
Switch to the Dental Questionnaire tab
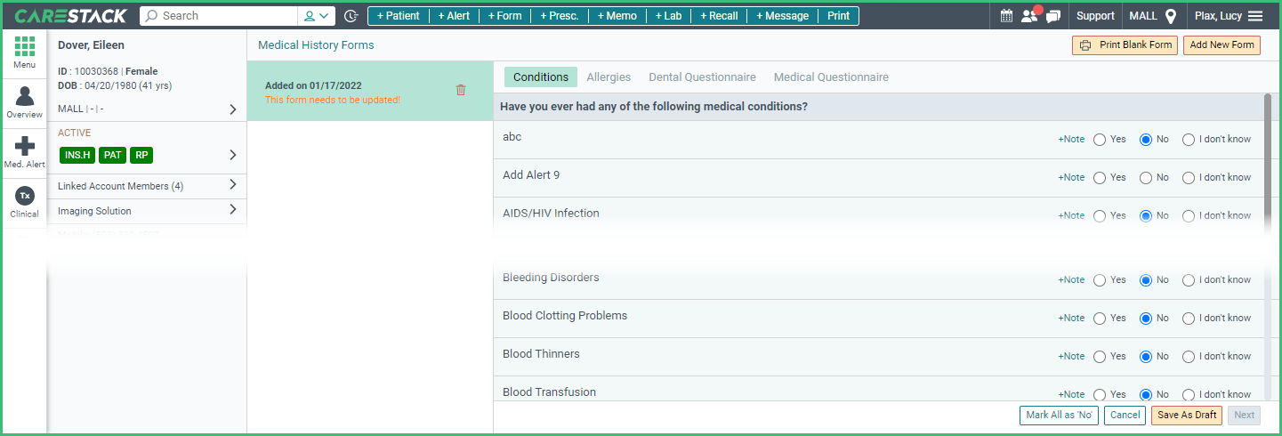pos(702,77)
